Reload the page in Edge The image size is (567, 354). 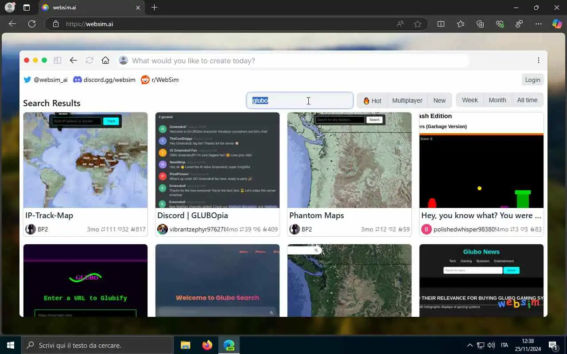click(32, 24)
